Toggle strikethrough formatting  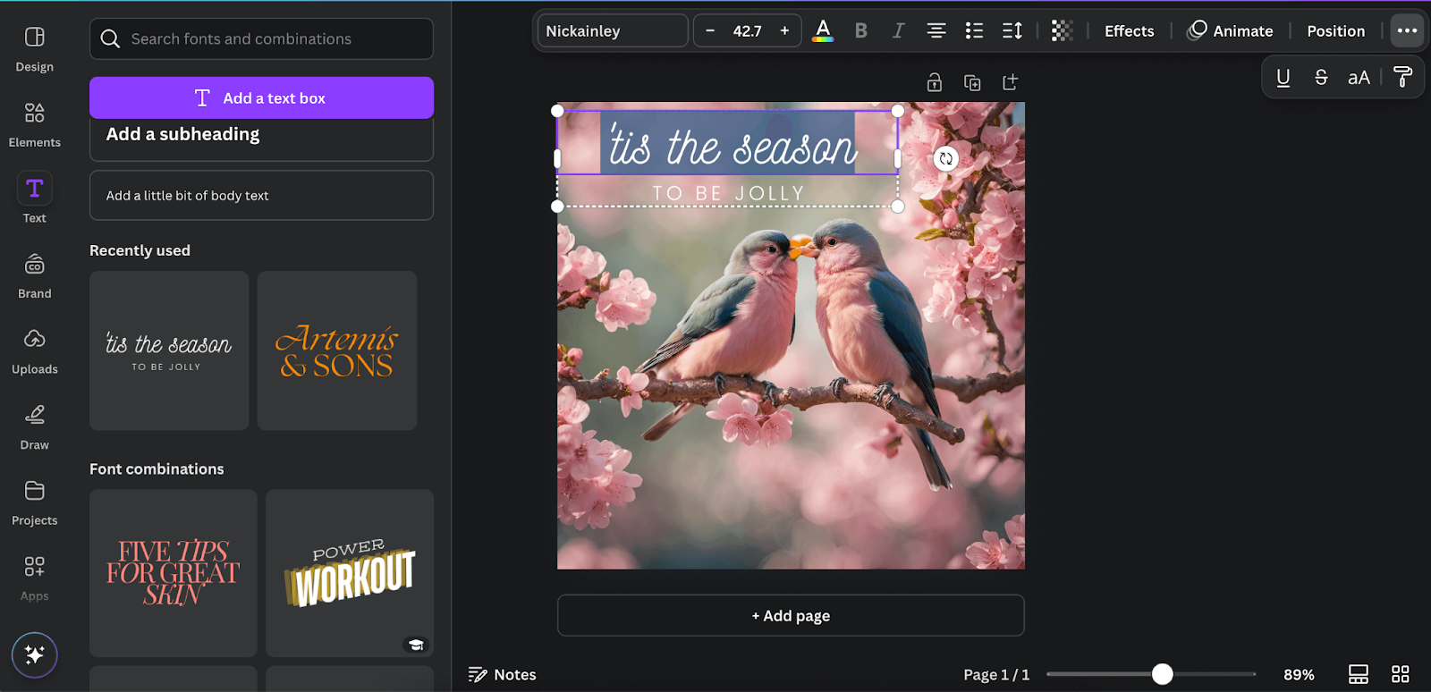1321,78
